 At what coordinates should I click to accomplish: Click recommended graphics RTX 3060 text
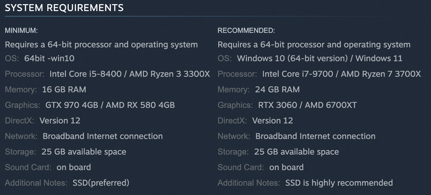click(x=277, y=105)
